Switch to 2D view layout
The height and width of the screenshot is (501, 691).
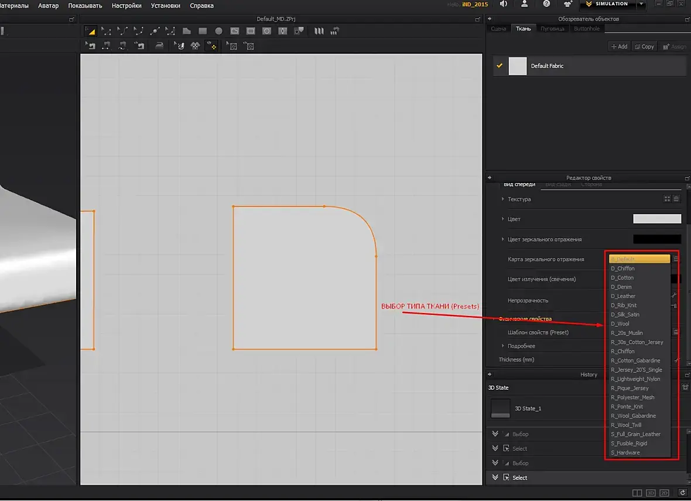click(x=664, y=493)
